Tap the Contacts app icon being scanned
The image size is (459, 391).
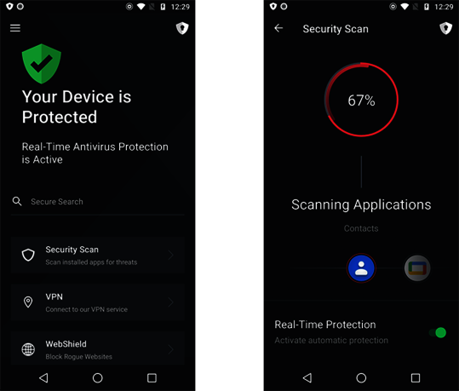[x=361, y=268]
